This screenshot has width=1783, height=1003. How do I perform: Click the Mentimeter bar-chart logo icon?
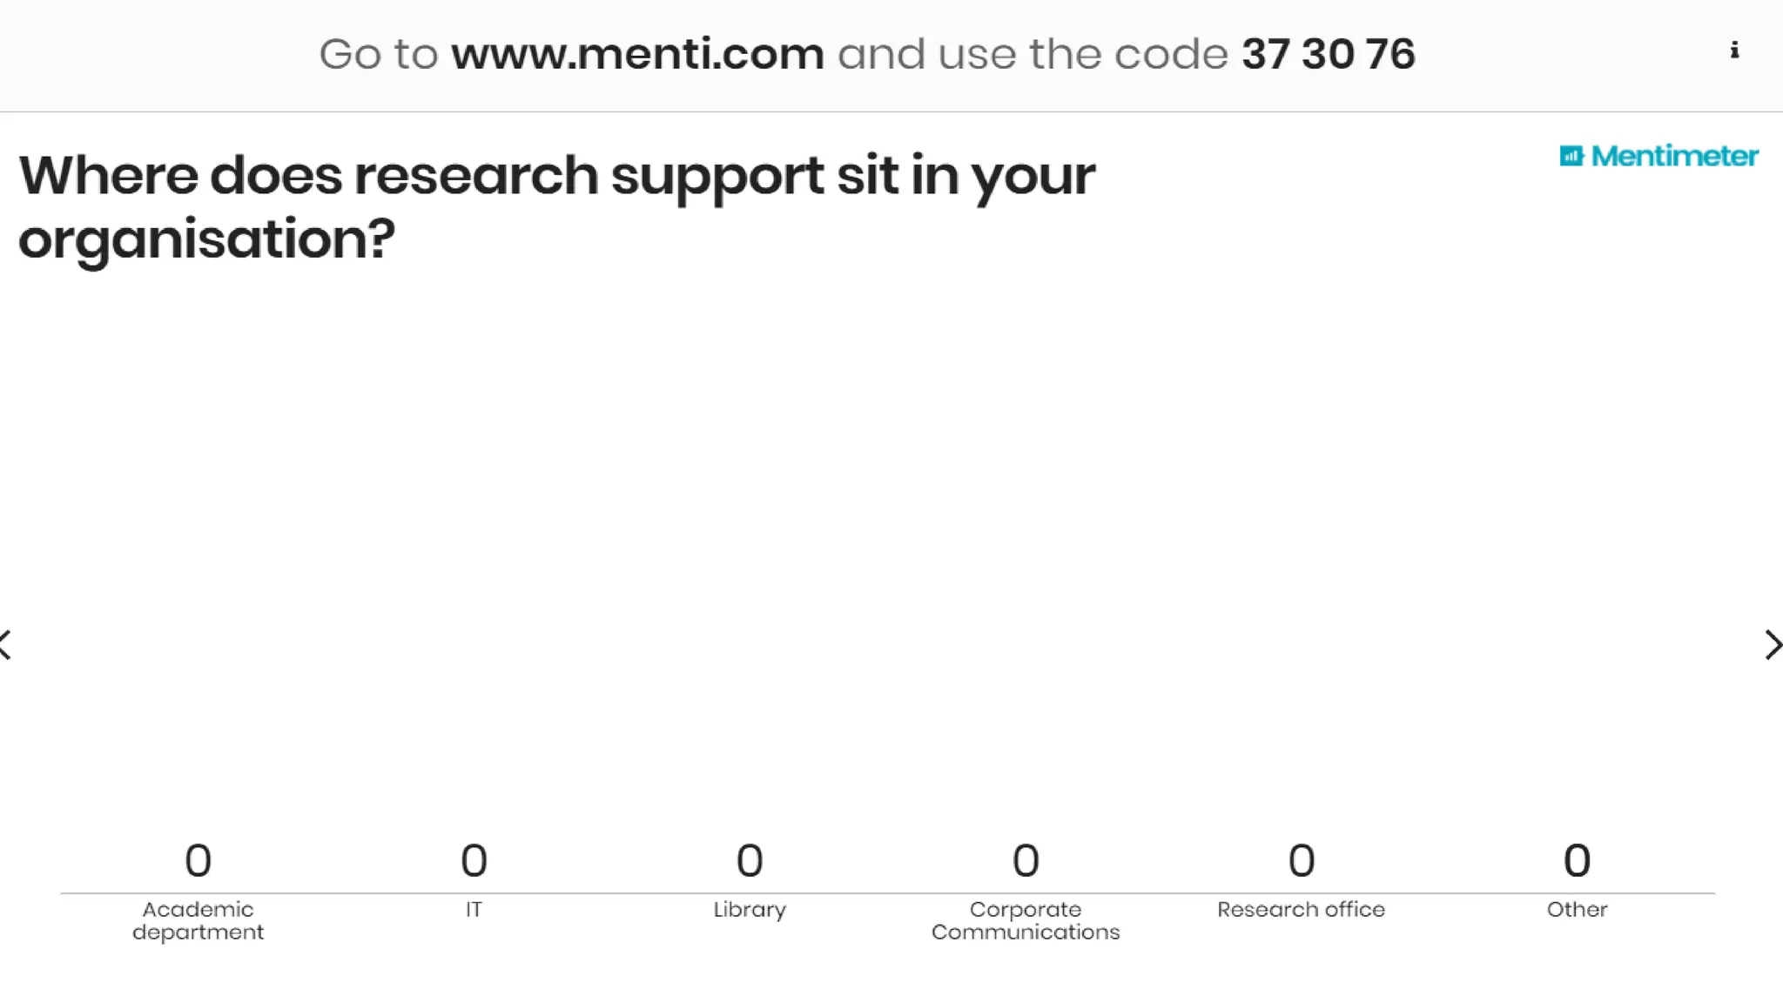(x=1571, y=156)
